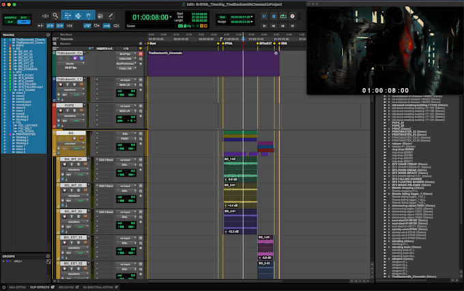
Task: Enable Shuffle edit mode
Action: [10, 18]
